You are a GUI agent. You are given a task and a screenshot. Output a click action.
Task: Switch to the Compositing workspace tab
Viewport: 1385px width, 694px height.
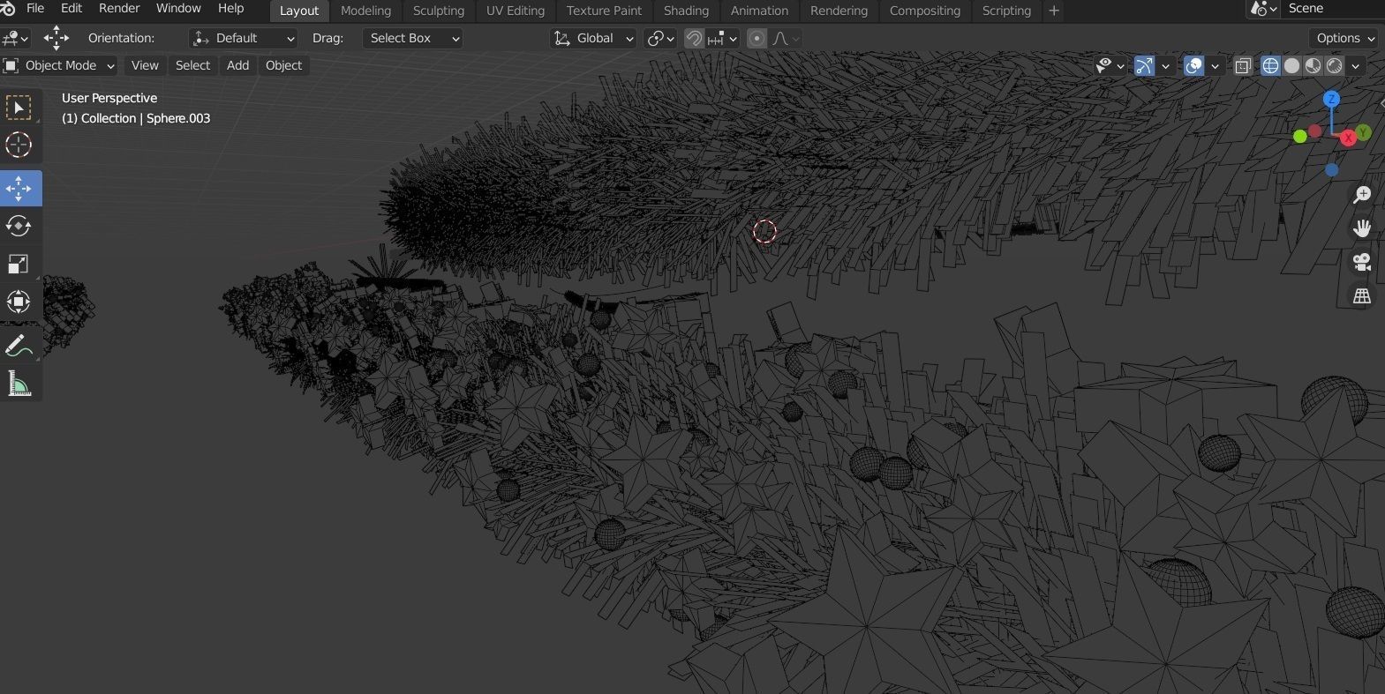(x=925, y=11)
